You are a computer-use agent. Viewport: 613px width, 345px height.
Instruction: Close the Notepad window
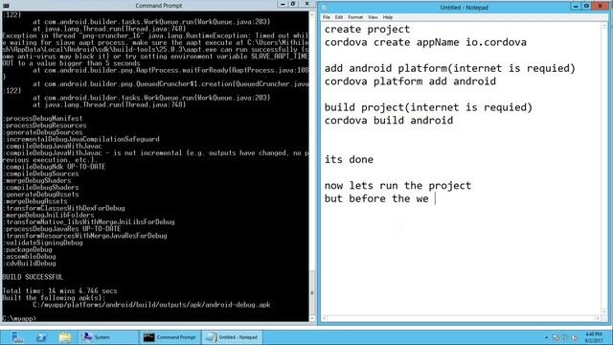pyautogui.click(x=601, y=7)
